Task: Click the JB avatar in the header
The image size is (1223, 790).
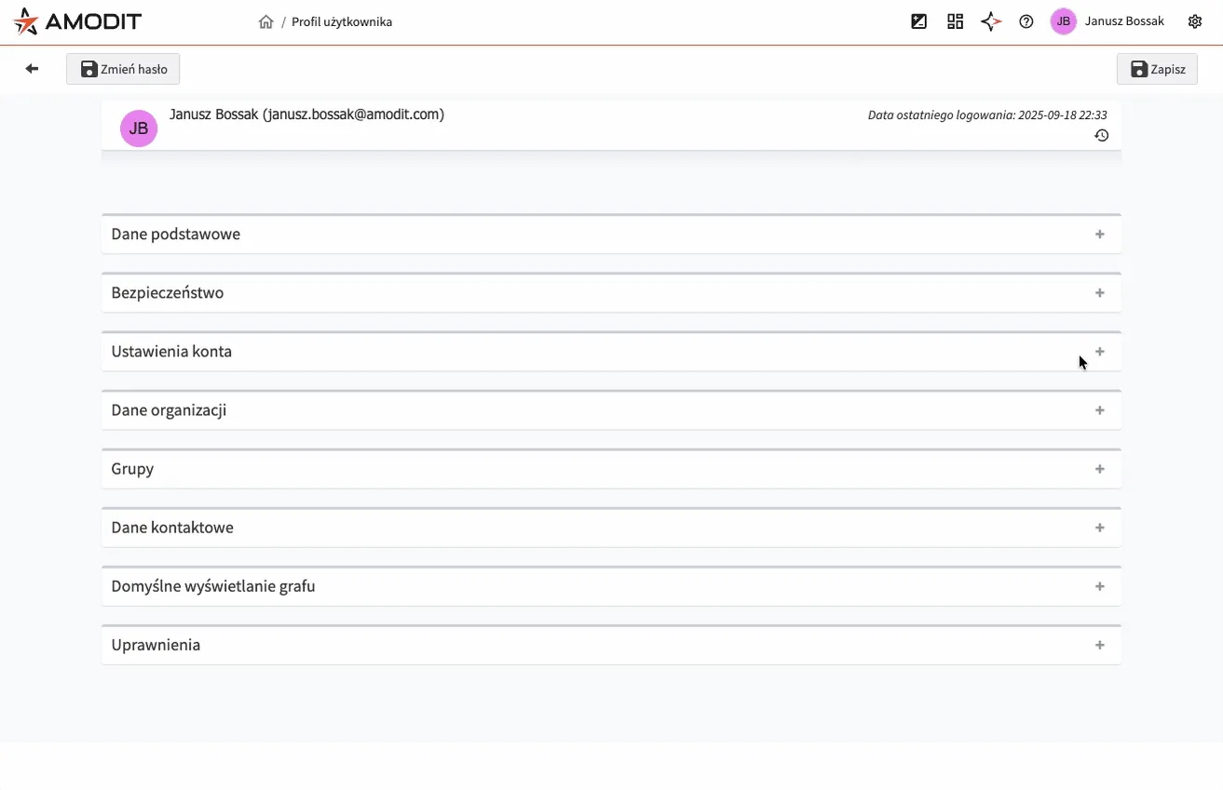Action: (x=1063, y=21)
